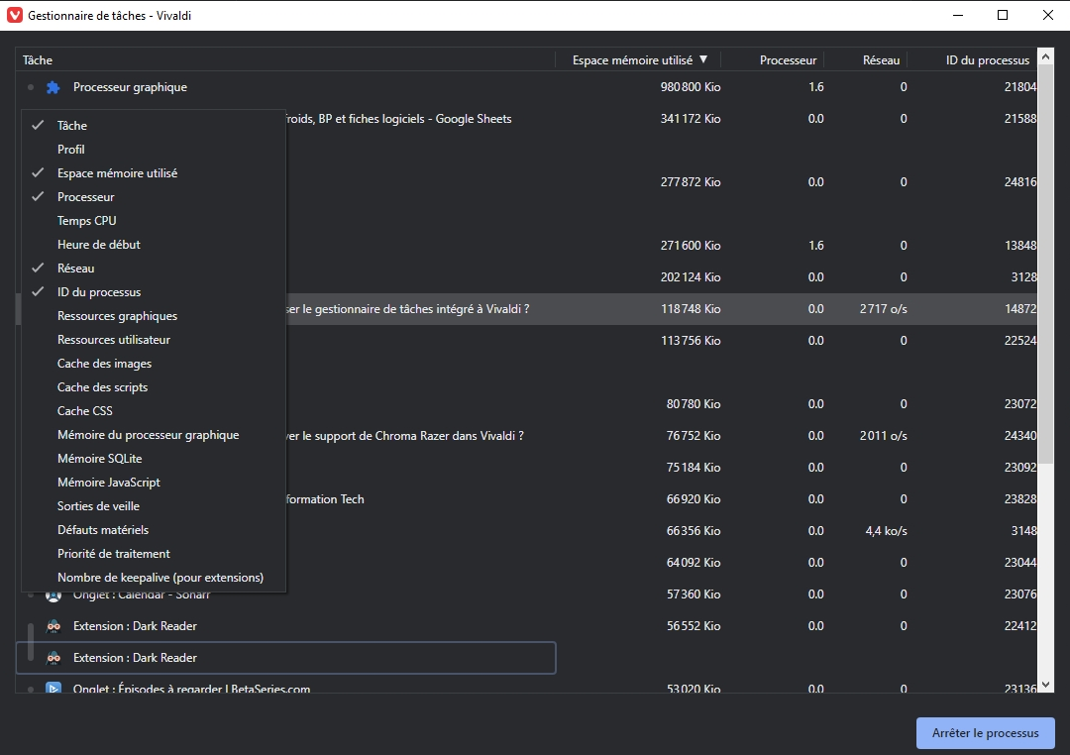Screen dimensions: 1070x755
Task: Choose Cache des scripts menu entry
Action: (x=154, y=387)
